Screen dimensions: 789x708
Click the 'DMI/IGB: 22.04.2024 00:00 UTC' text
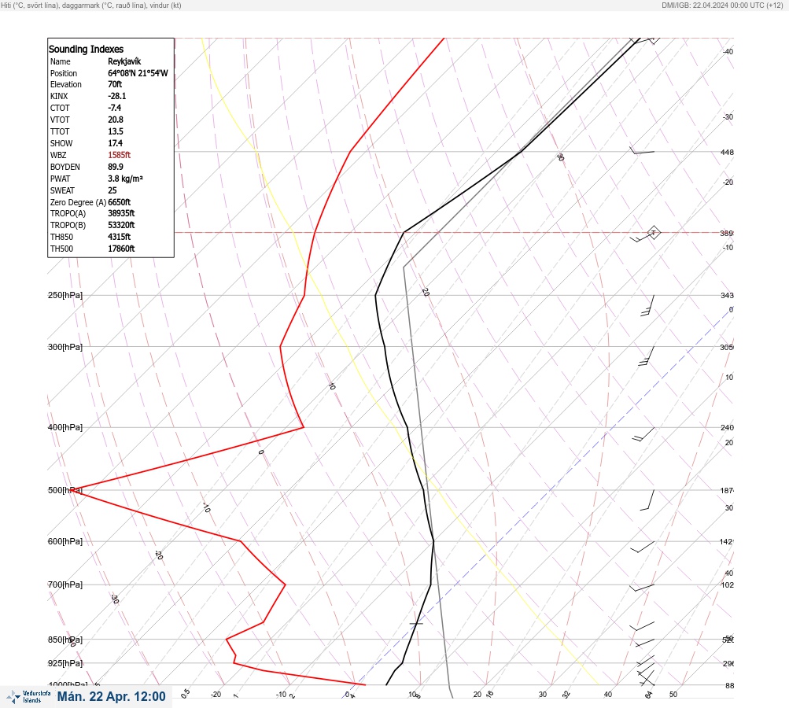(713, 6)
